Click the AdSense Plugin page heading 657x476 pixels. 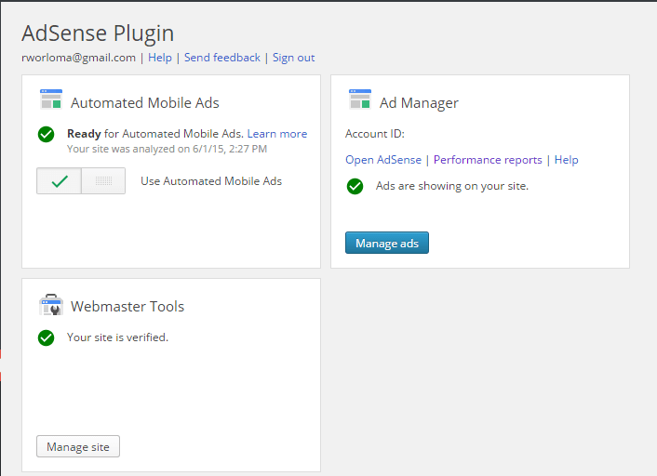[x=98, y=33]
